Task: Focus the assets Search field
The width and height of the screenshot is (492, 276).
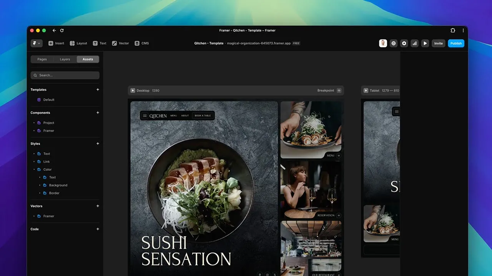Action: [x=65, y=75]
